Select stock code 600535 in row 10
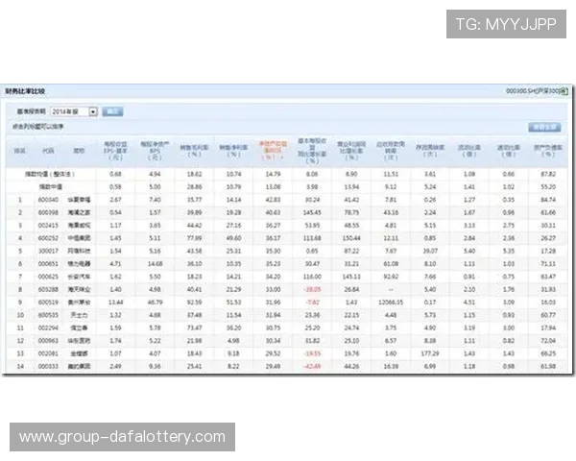The image size is (576, 461). pos(48,315)
